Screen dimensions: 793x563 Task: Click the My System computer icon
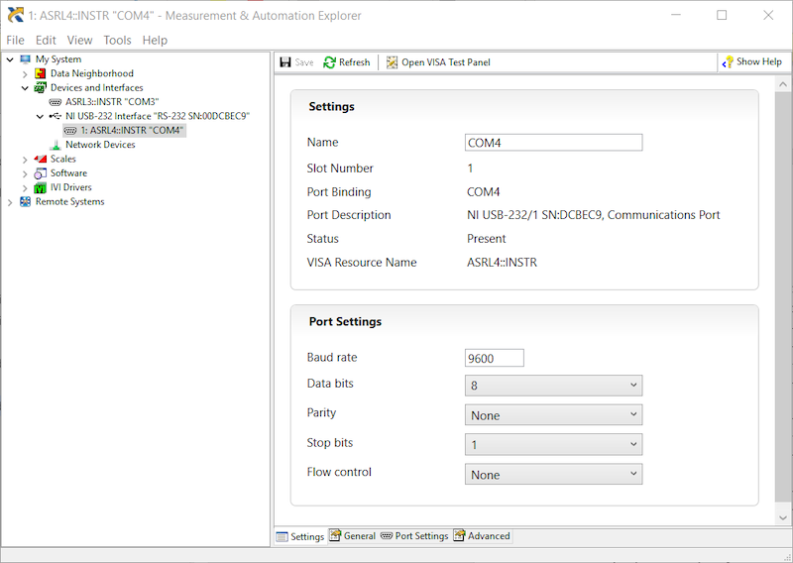(26, 59)
